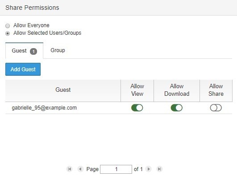Screen dimensions: 237x184
Task: Advance to the next page arrow
Action: (149, 169)
